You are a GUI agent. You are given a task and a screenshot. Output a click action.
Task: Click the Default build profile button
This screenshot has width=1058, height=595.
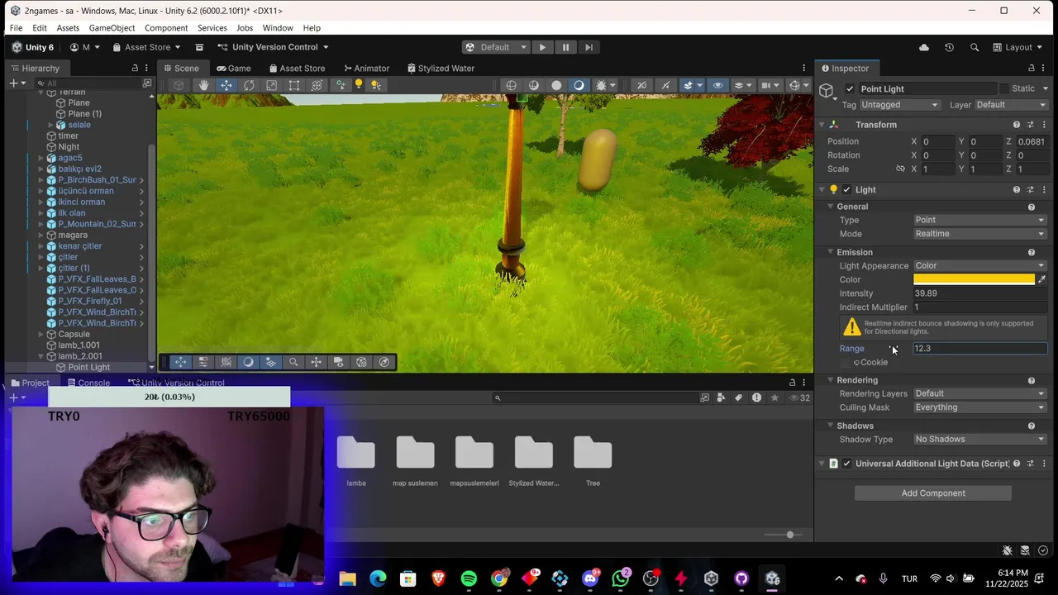pyautogui.click(x=495, y=47)
